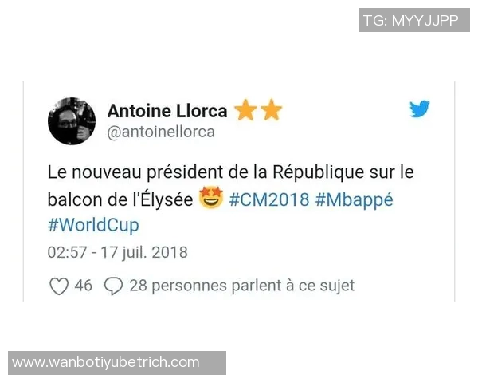Open the #Mbappé hashtag

coord(354,201)
